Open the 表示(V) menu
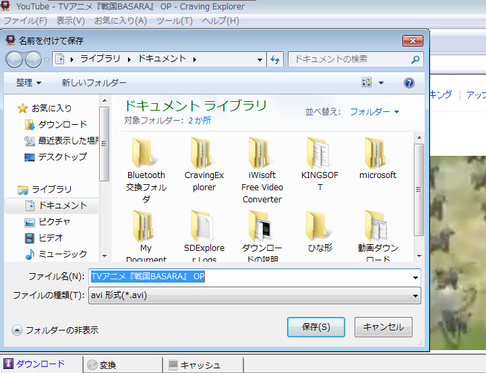 click(x=70, y=21)
